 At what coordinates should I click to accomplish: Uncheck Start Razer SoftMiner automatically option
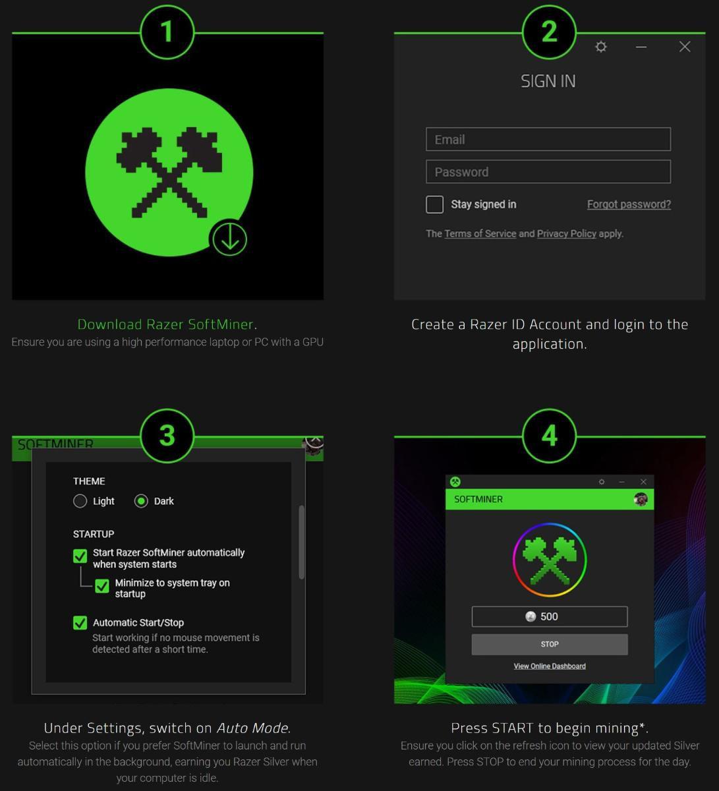point(80,556)
